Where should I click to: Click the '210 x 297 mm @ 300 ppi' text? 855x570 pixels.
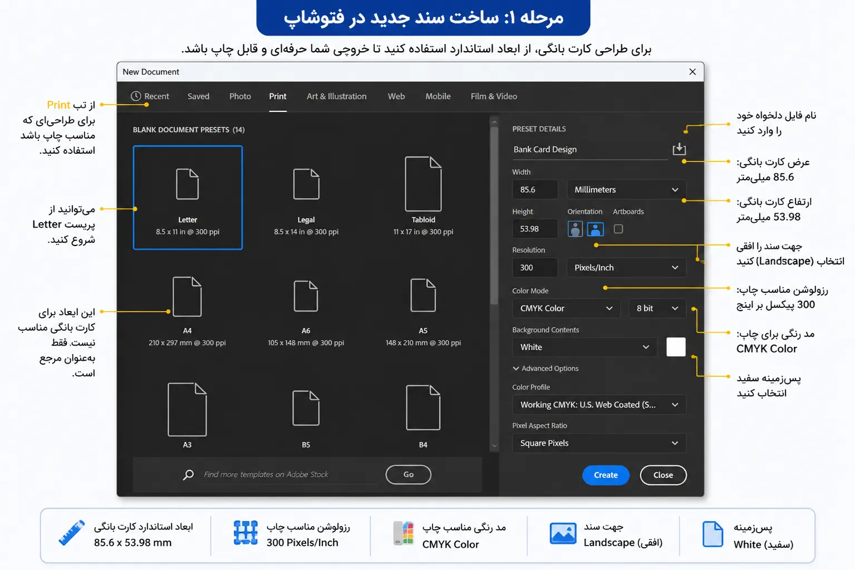click(187, 343)
